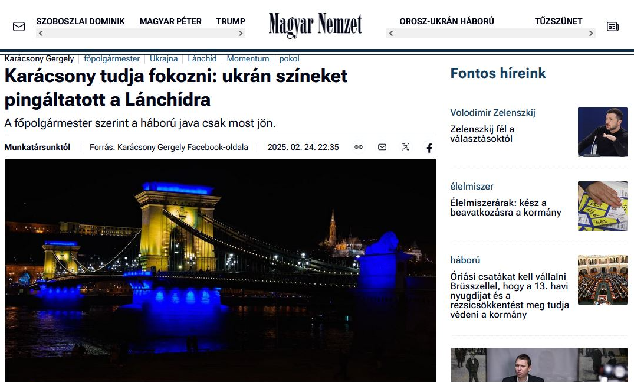
Task: Open the parliament chamber thumbnail
Action: coord(603,280)
